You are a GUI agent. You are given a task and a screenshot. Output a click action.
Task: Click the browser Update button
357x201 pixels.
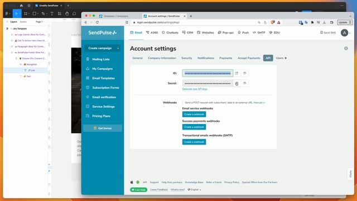pos(345,22)
